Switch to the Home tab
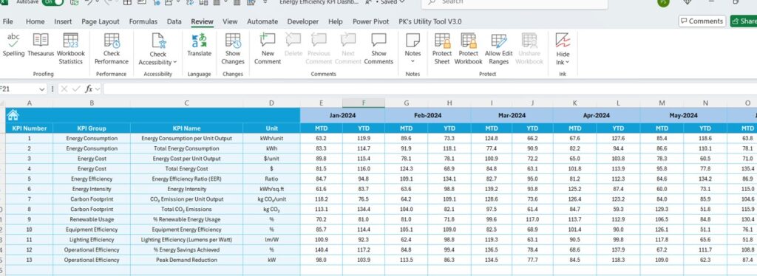 coord(35,21)
